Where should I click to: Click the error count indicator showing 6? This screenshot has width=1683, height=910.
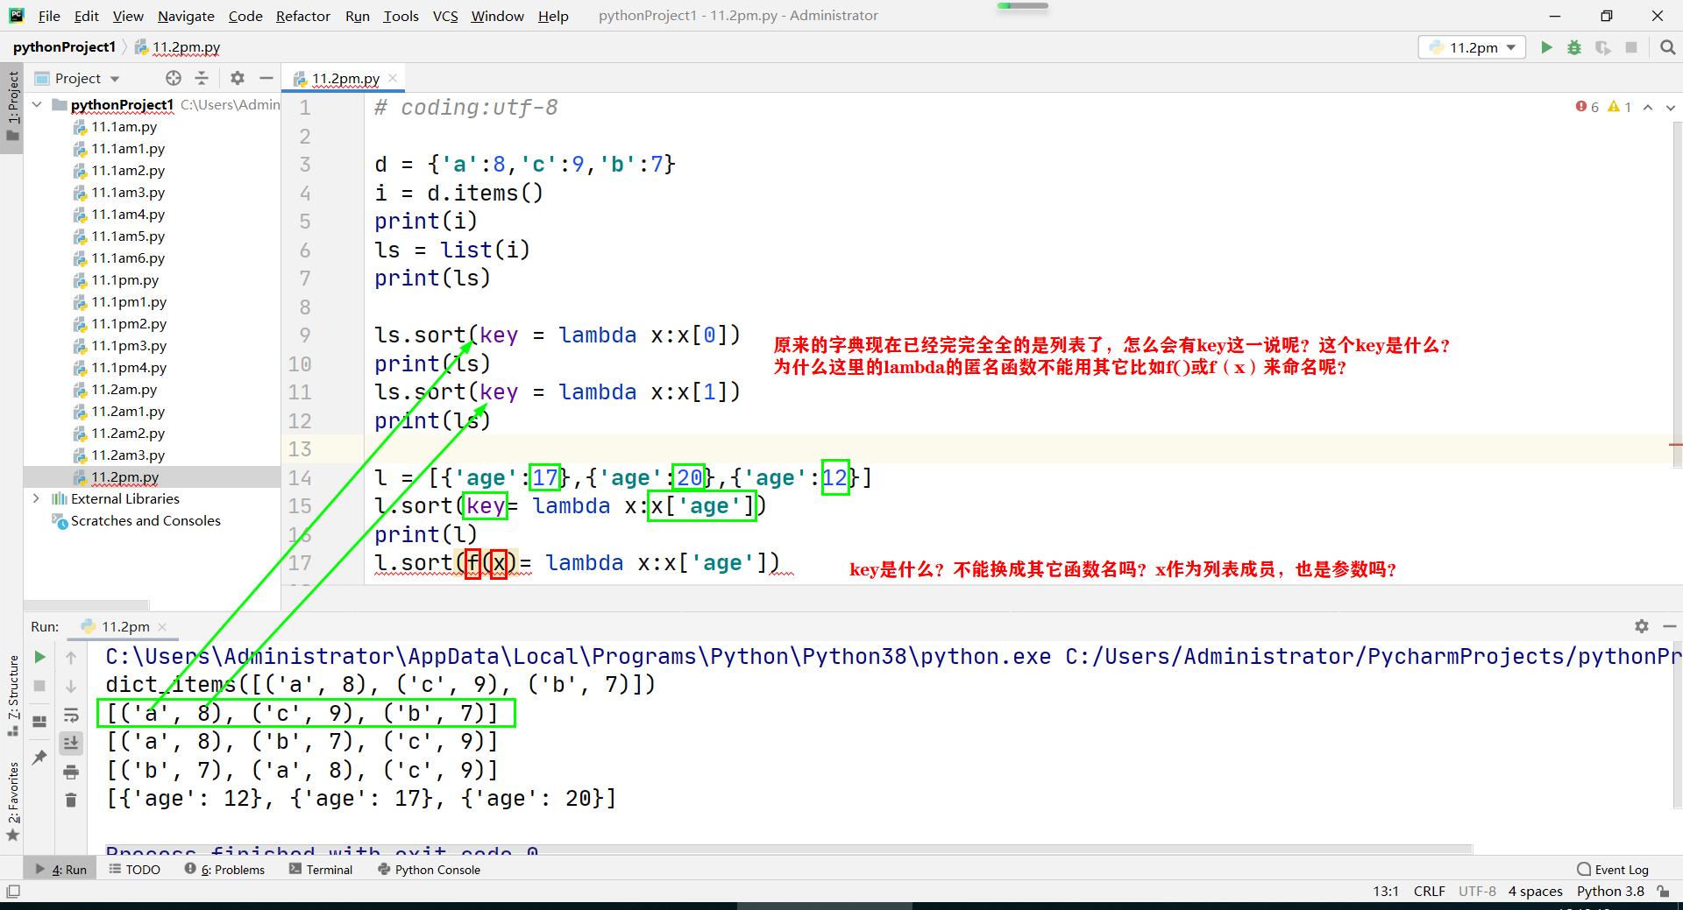point(1587,107)
